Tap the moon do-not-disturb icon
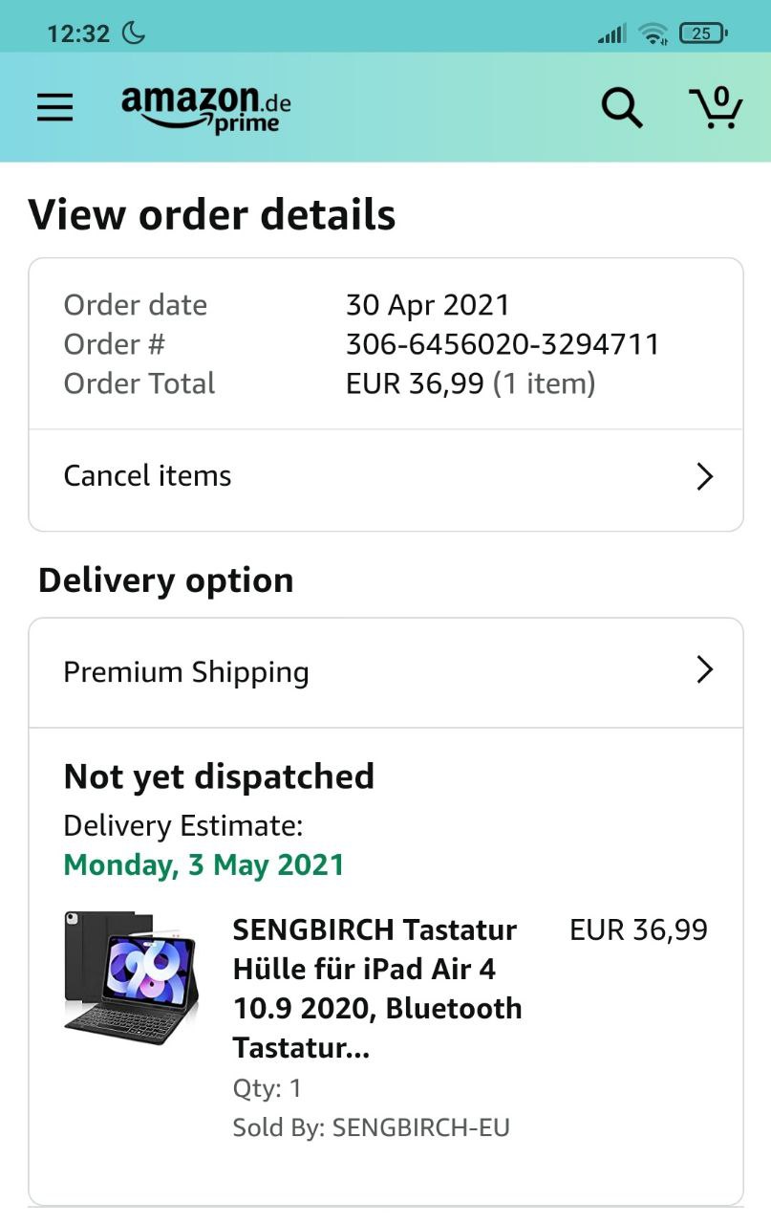771x1224 pixels. 134,33
